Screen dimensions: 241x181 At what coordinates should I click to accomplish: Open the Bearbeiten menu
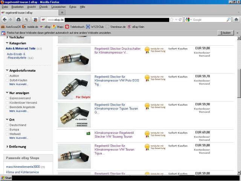pos(18,7)
